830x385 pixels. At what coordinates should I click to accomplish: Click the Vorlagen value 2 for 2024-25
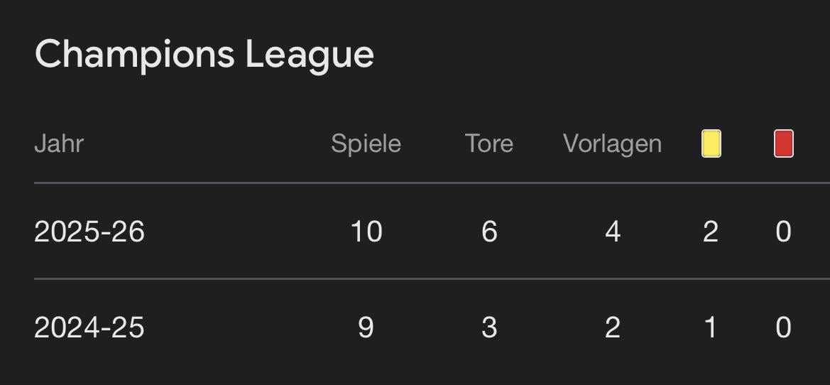pos(613,327)
